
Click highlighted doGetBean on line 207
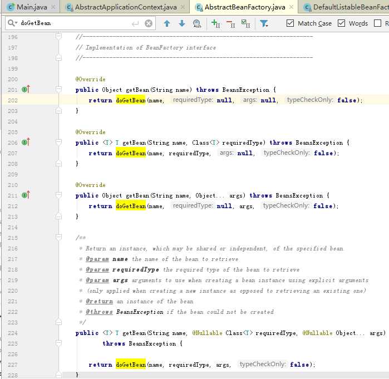tap(130, 153)
